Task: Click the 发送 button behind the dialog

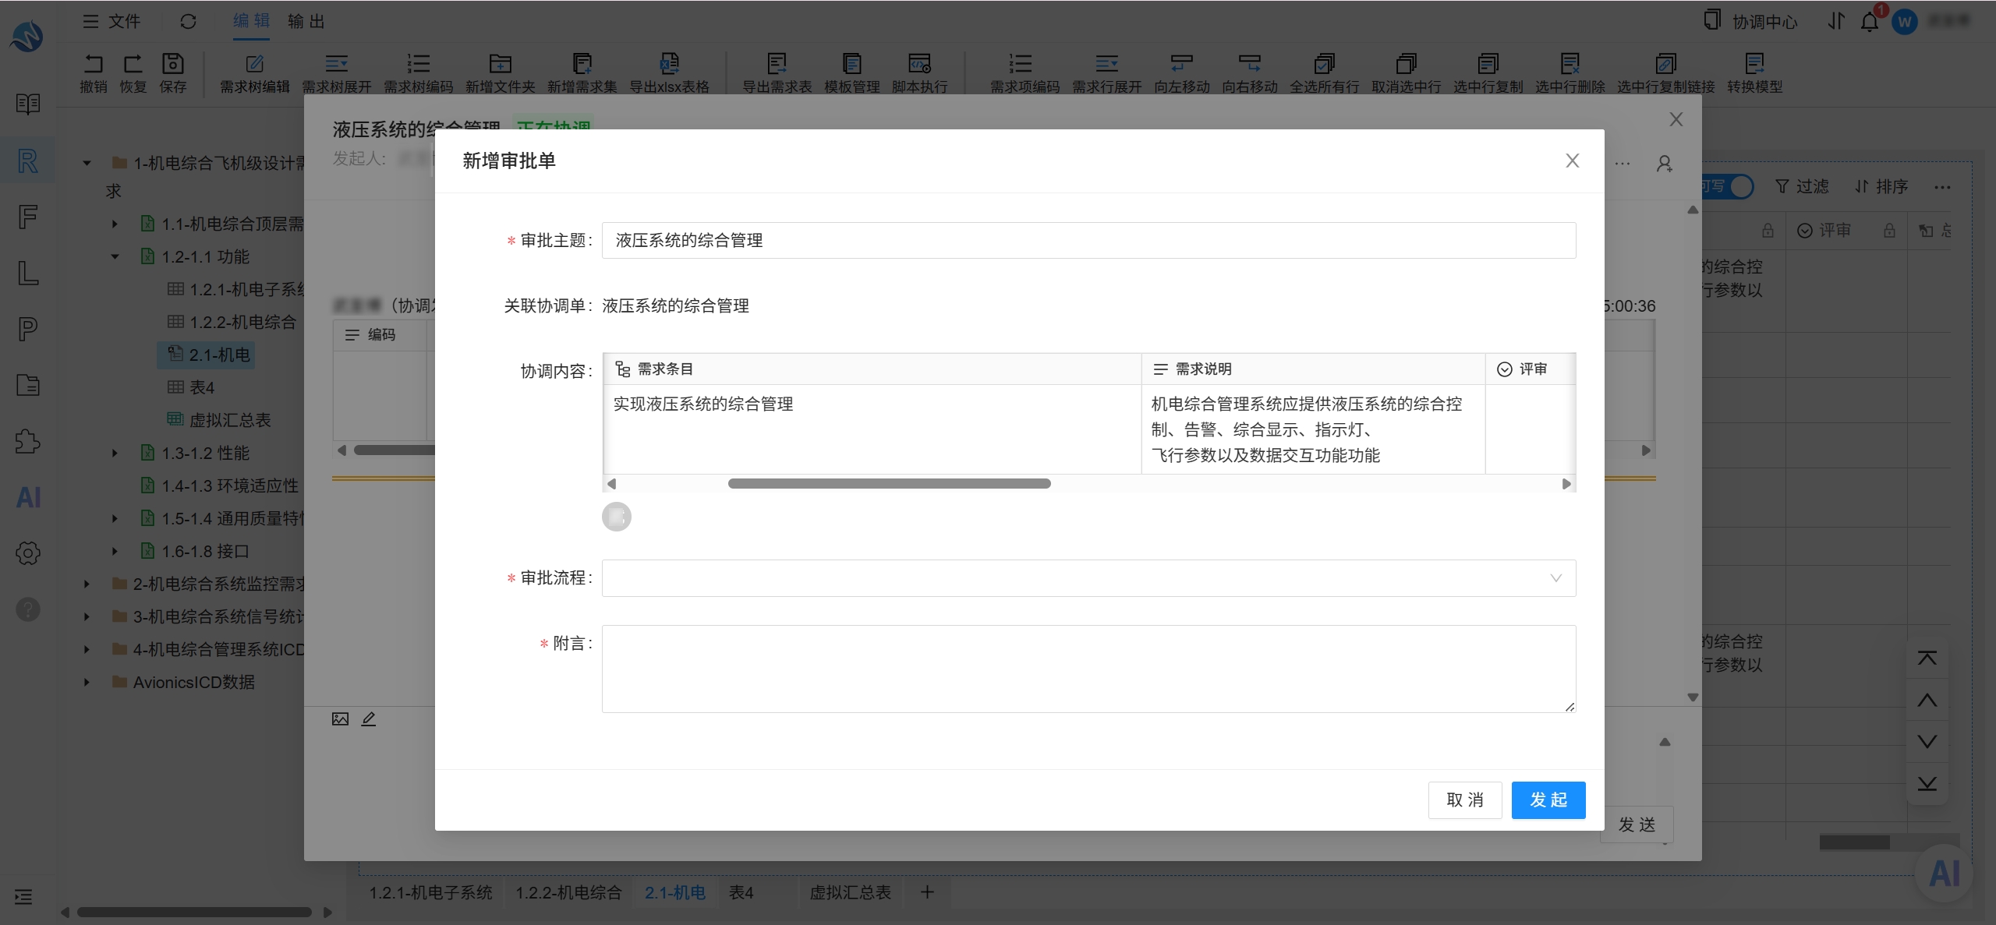Action: click(1637, 824)
